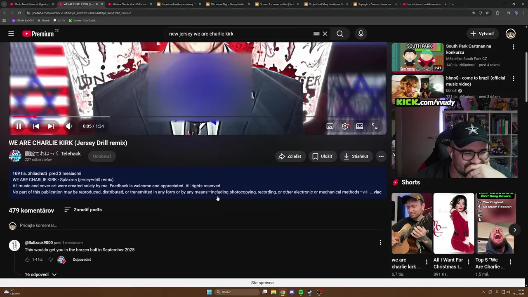Viewport: 528px width, 297px height.
Task: Open options for Top 5 short
Action: [x=510, y=262]
